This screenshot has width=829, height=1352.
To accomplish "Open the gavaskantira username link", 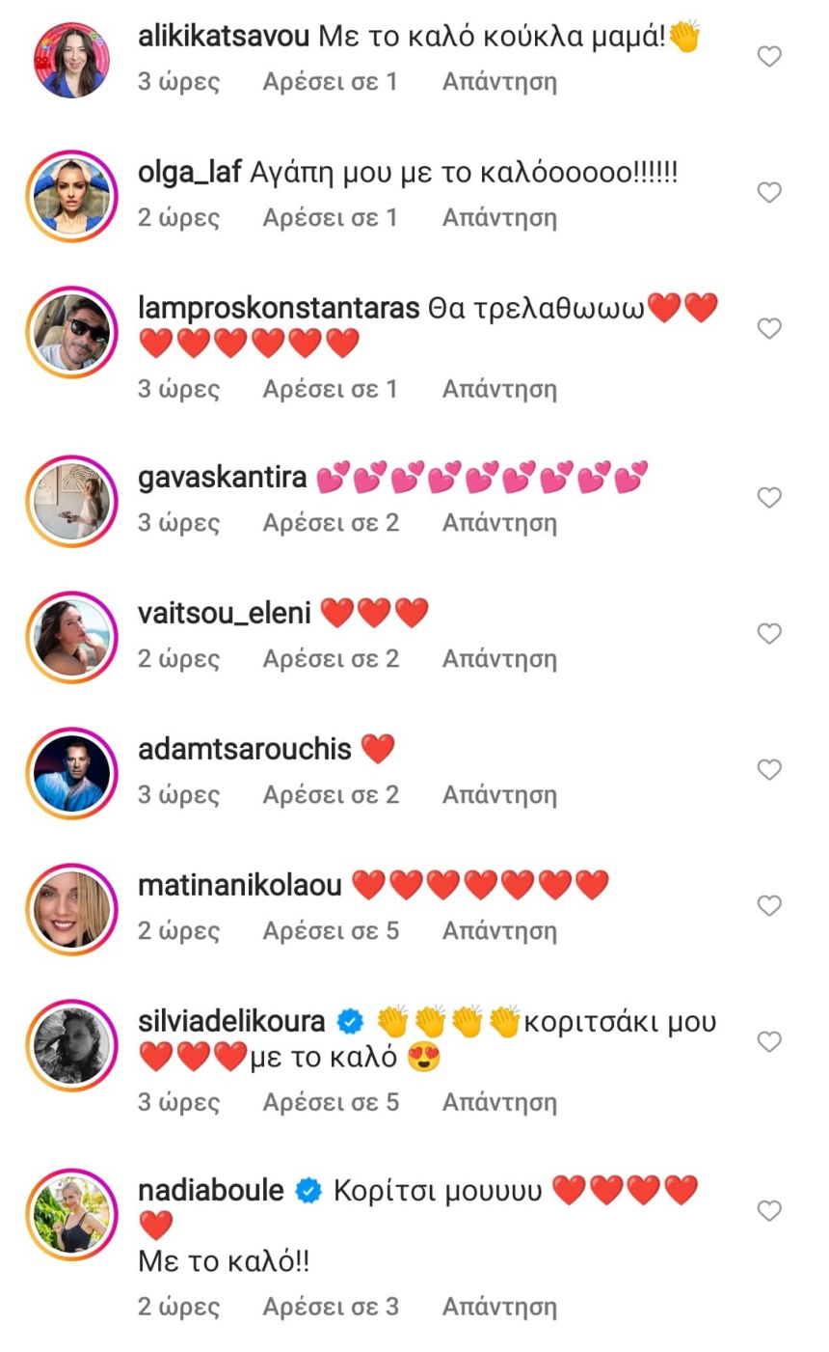I will click(x=223, y=478).
